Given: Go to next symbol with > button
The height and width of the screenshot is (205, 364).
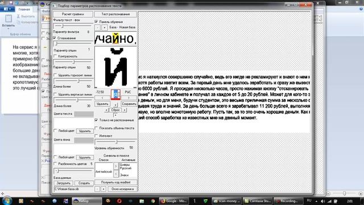Looking at the screenshot, I should 129,98.
